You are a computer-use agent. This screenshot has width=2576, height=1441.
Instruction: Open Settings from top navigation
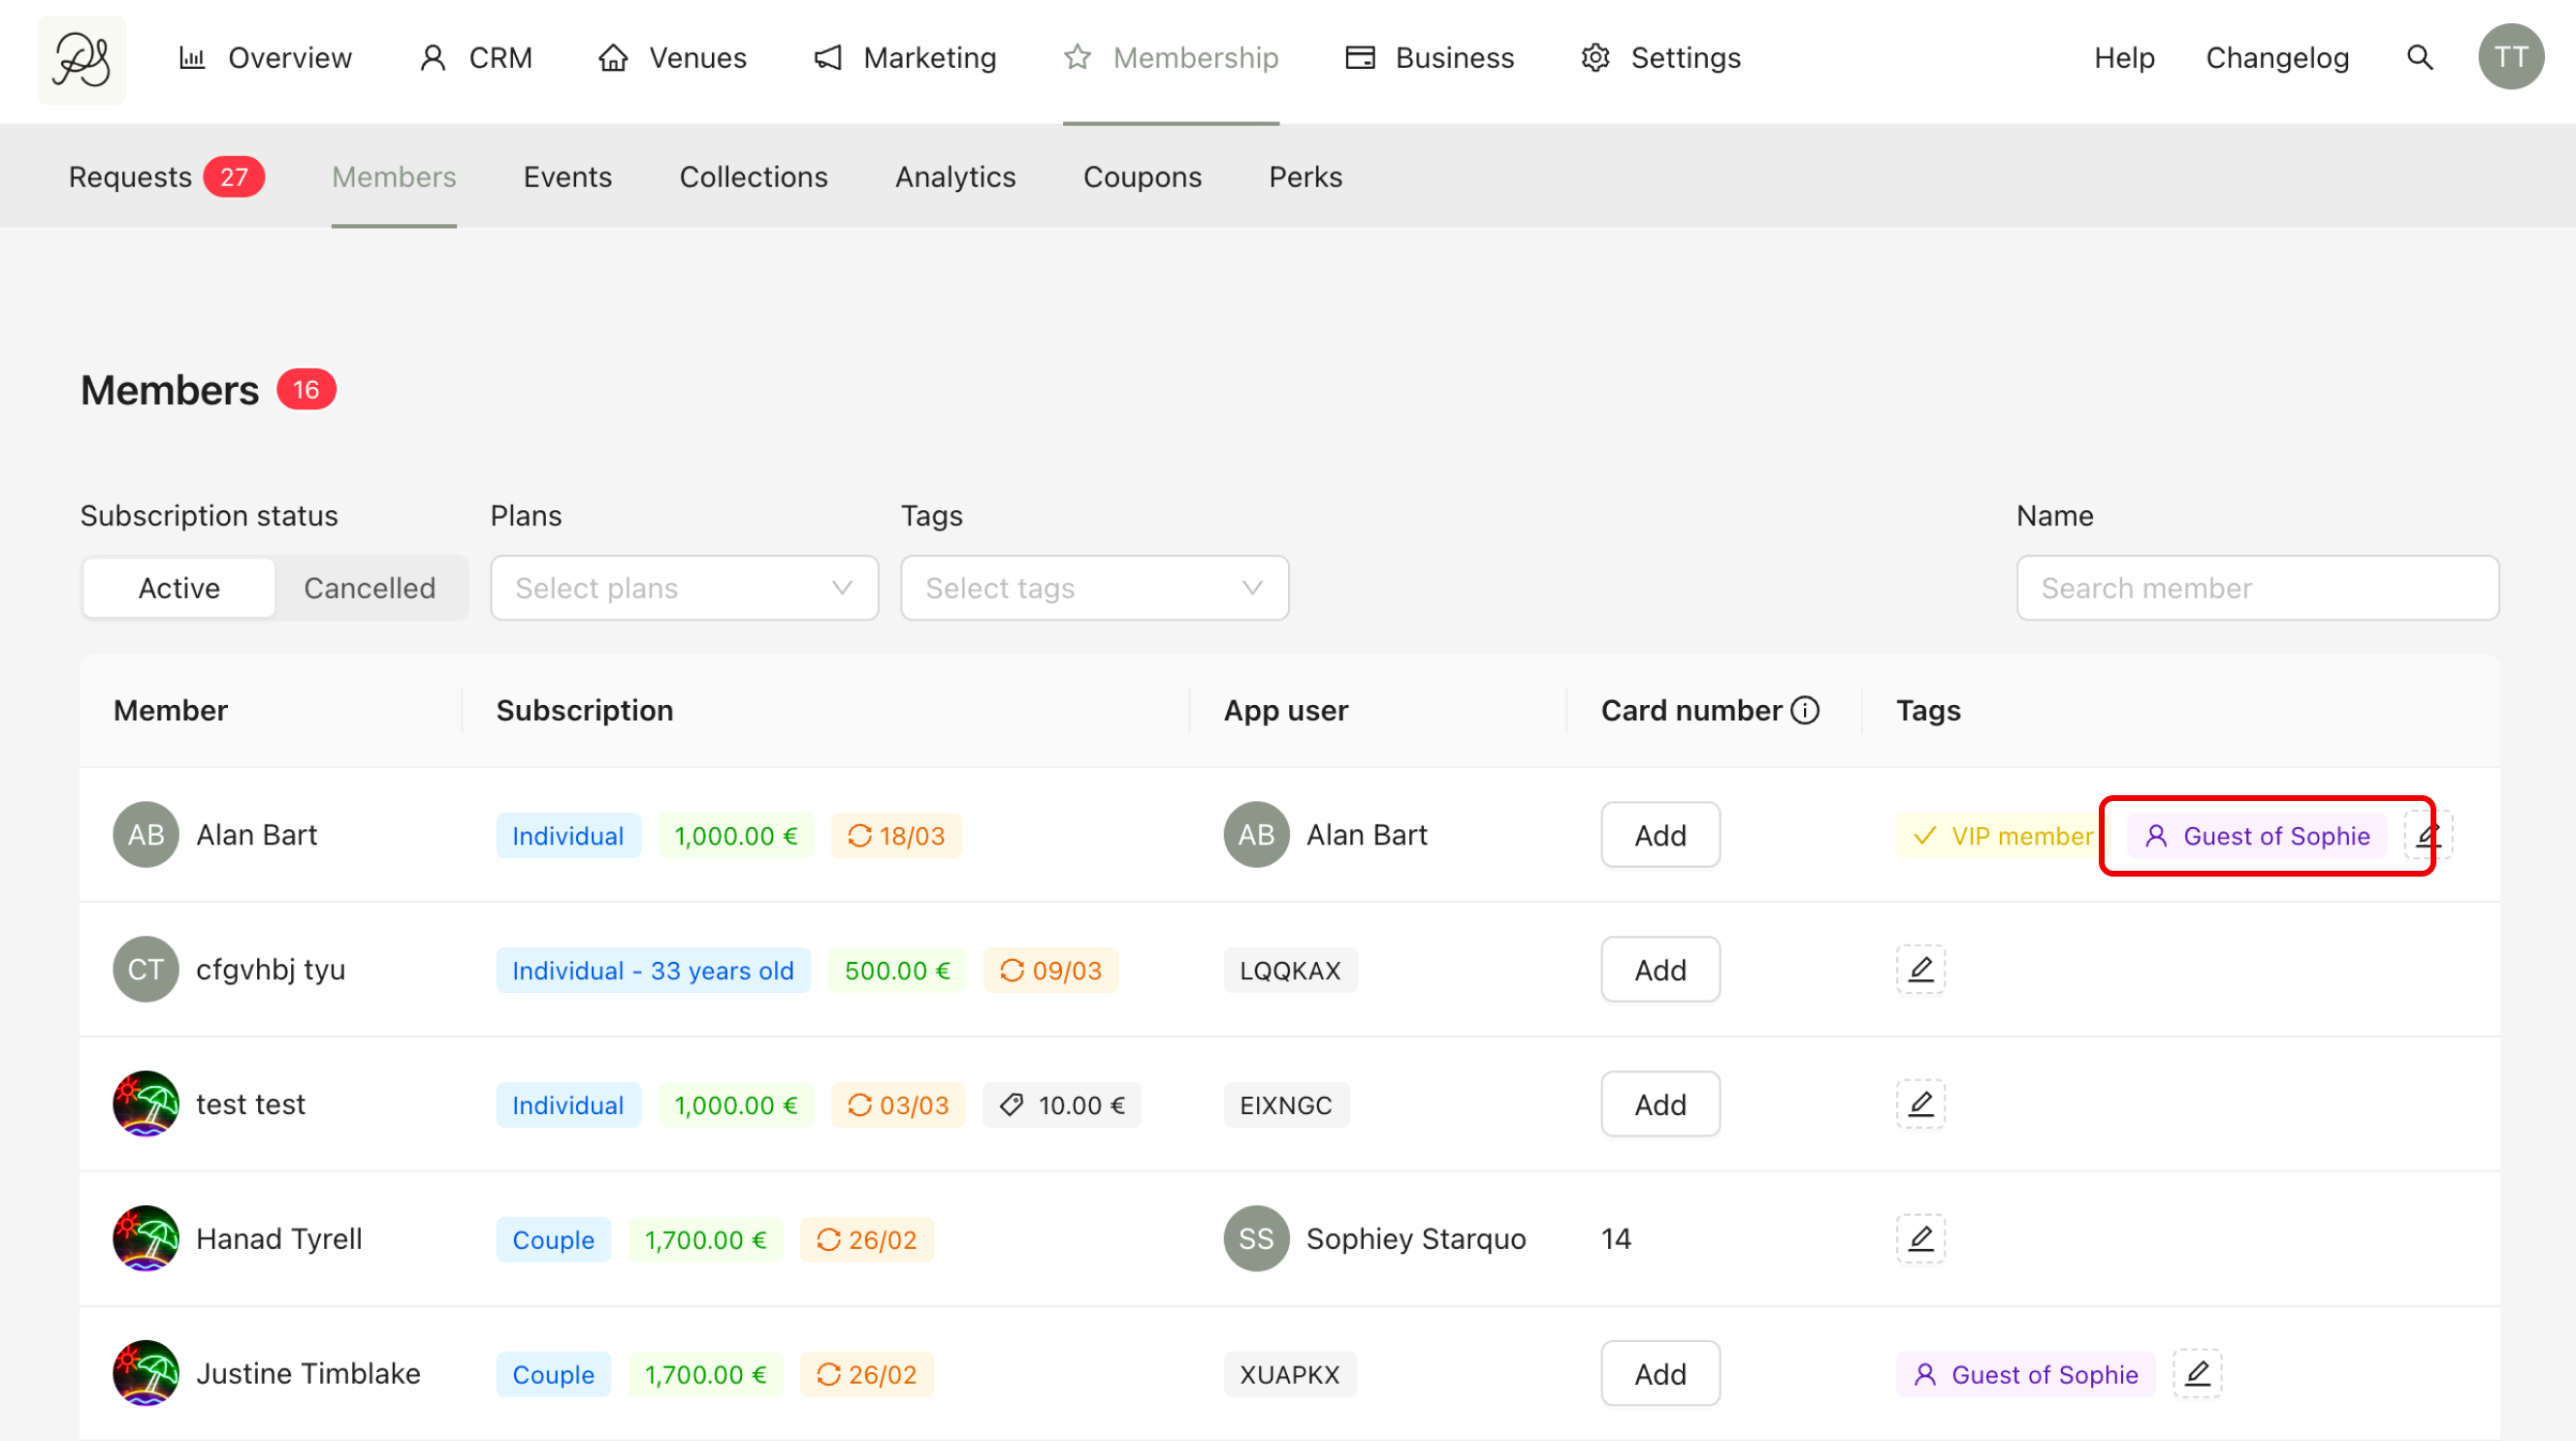pyautogui.click(x=1661, y=58)
